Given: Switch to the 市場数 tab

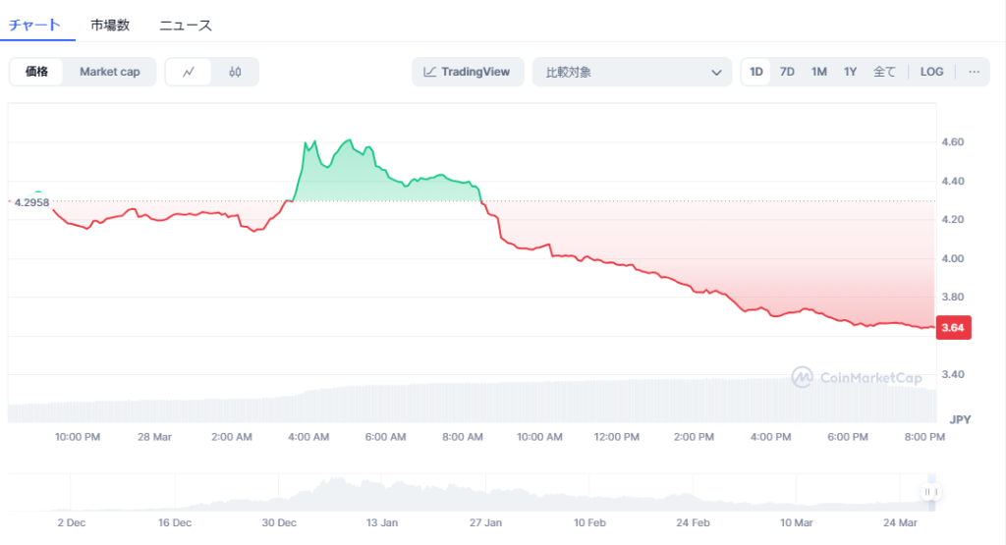Looking at the screenshot, I should (x=110, y=25).
